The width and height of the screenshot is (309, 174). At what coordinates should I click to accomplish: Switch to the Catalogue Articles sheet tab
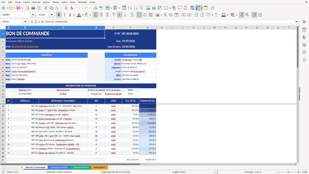pyautogui.click(x=58, y=167)
